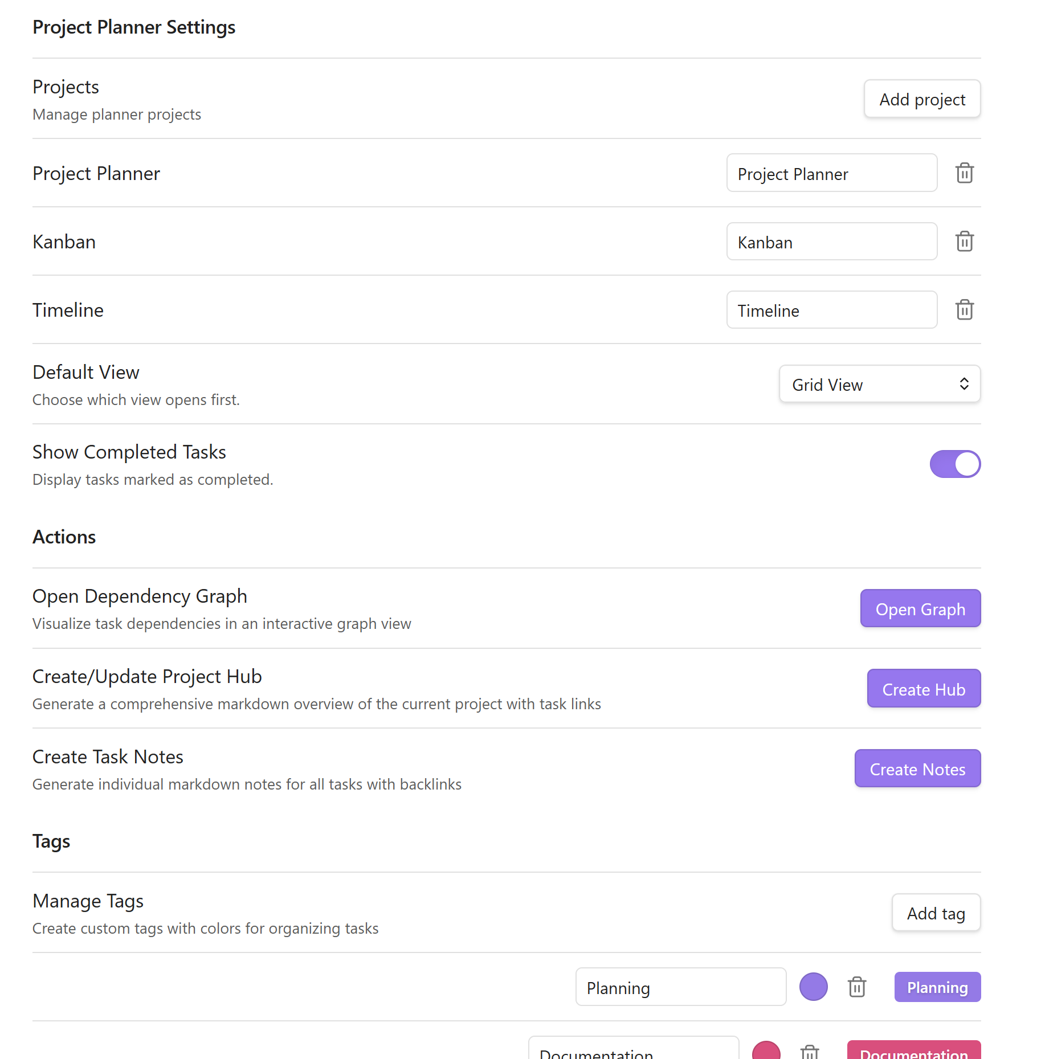Open the Documentation tag color picker
Screen dimensions: 1041x1059
(766, 1052)
